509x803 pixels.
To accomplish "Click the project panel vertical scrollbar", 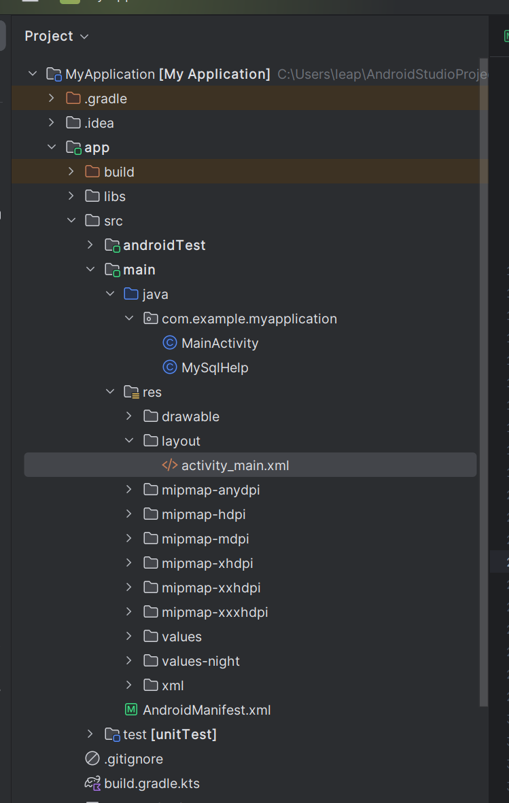I will (484, 408).
